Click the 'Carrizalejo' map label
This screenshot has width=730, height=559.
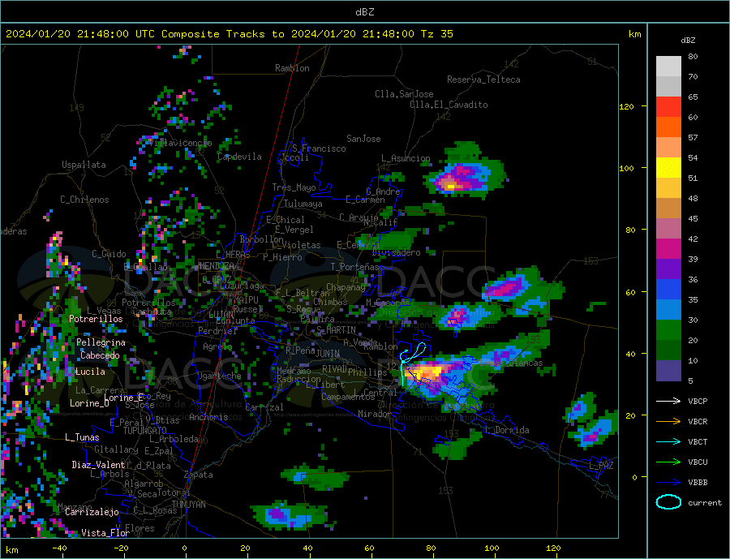pos(92,513)
